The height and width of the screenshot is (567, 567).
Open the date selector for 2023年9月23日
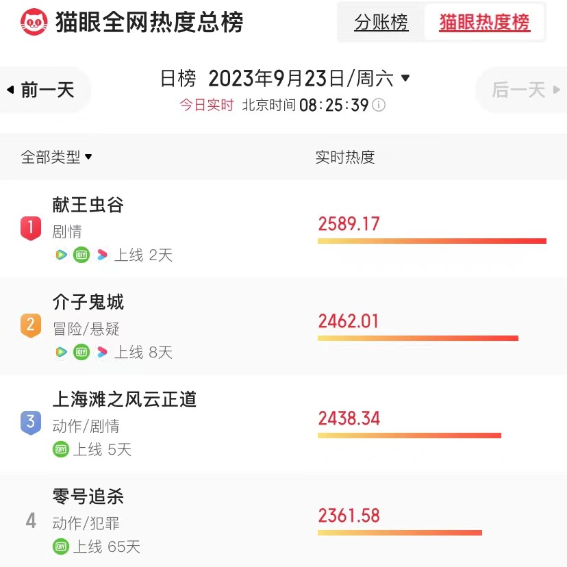click(x=308, y=78)
